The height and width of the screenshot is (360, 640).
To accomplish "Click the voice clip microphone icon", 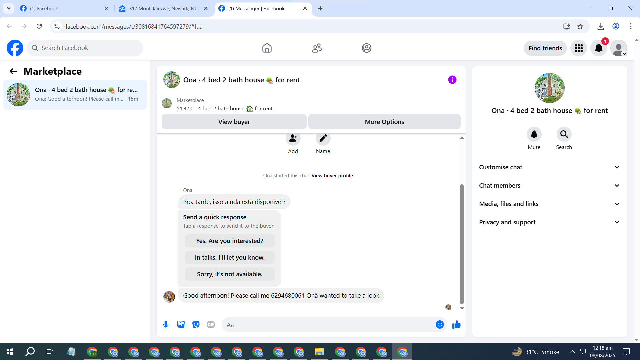I will 166,324.
